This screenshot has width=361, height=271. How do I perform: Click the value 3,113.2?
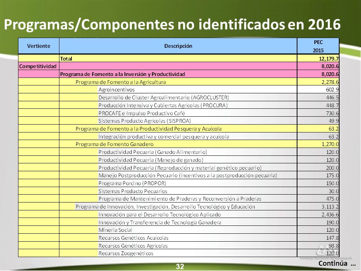coord(330,207)
